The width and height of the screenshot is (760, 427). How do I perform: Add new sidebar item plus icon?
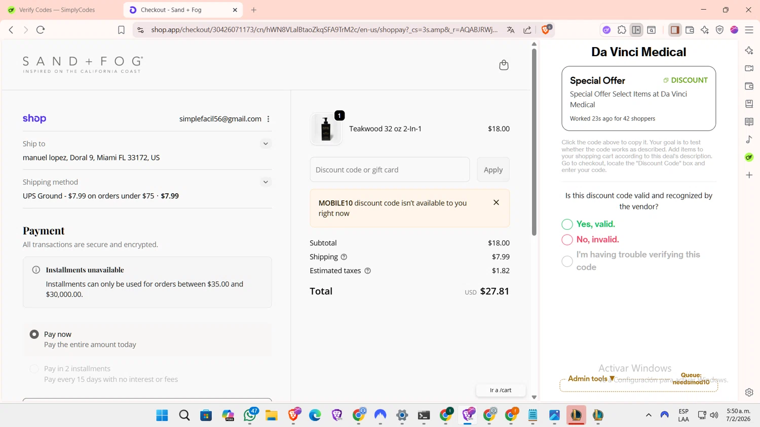(749, 175)
